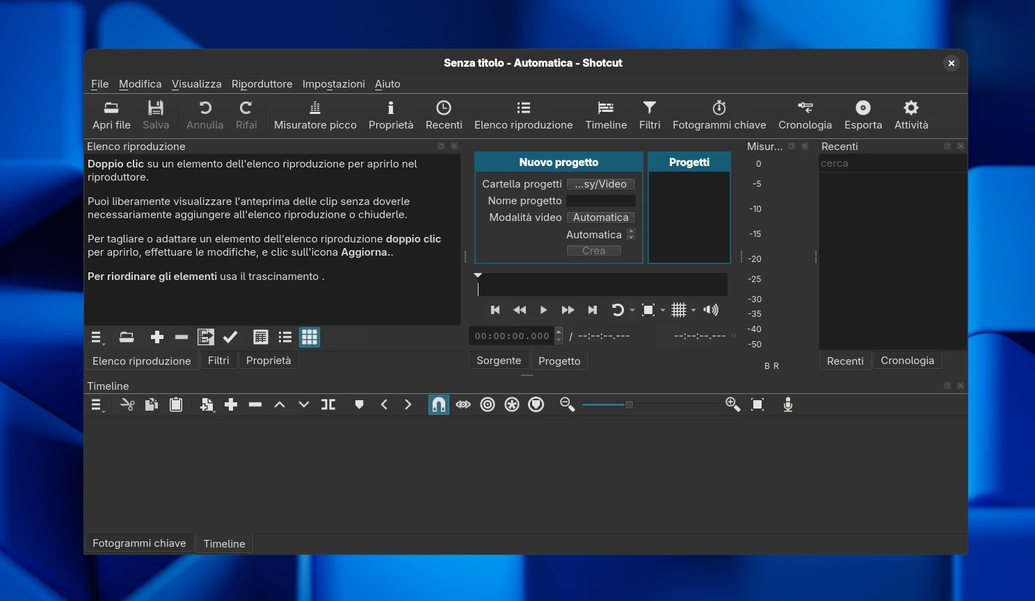The height and width of the screenshot is (601, 1035).
Task: Toggle the snap magnet in the timeline
Action: point(439,404)
